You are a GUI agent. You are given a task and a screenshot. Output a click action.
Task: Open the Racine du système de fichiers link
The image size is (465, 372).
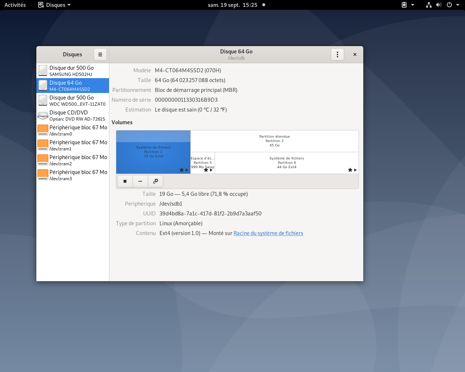pos(268,233)
